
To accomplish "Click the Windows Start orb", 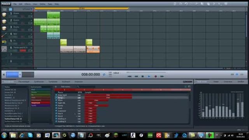I will point(4,135).
